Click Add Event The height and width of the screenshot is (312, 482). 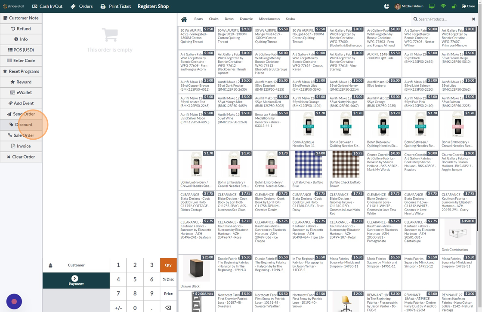click(x=21, y=103)
